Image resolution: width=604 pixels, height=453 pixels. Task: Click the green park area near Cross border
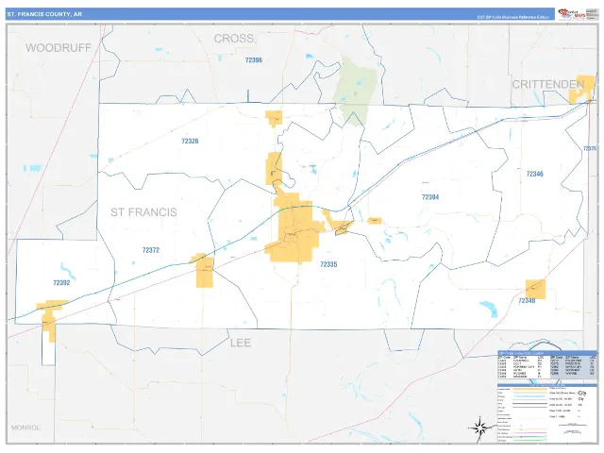(x=355, y=91)
